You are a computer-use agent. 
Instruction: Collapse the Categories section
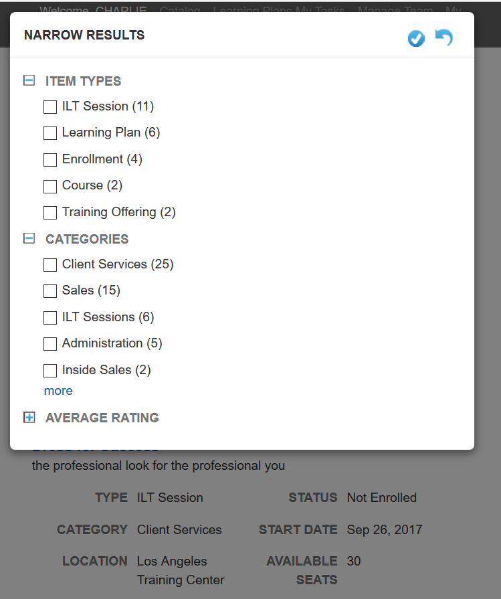click(29, 238)
